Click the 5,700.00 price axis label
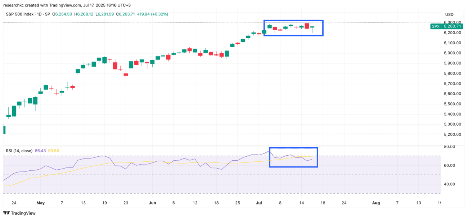 (452, 84)
